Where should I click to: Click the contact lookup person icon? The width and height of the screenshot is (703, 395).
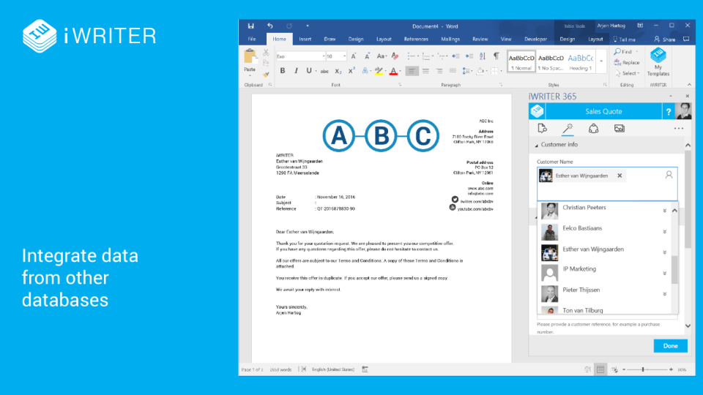tap(669, 175)
